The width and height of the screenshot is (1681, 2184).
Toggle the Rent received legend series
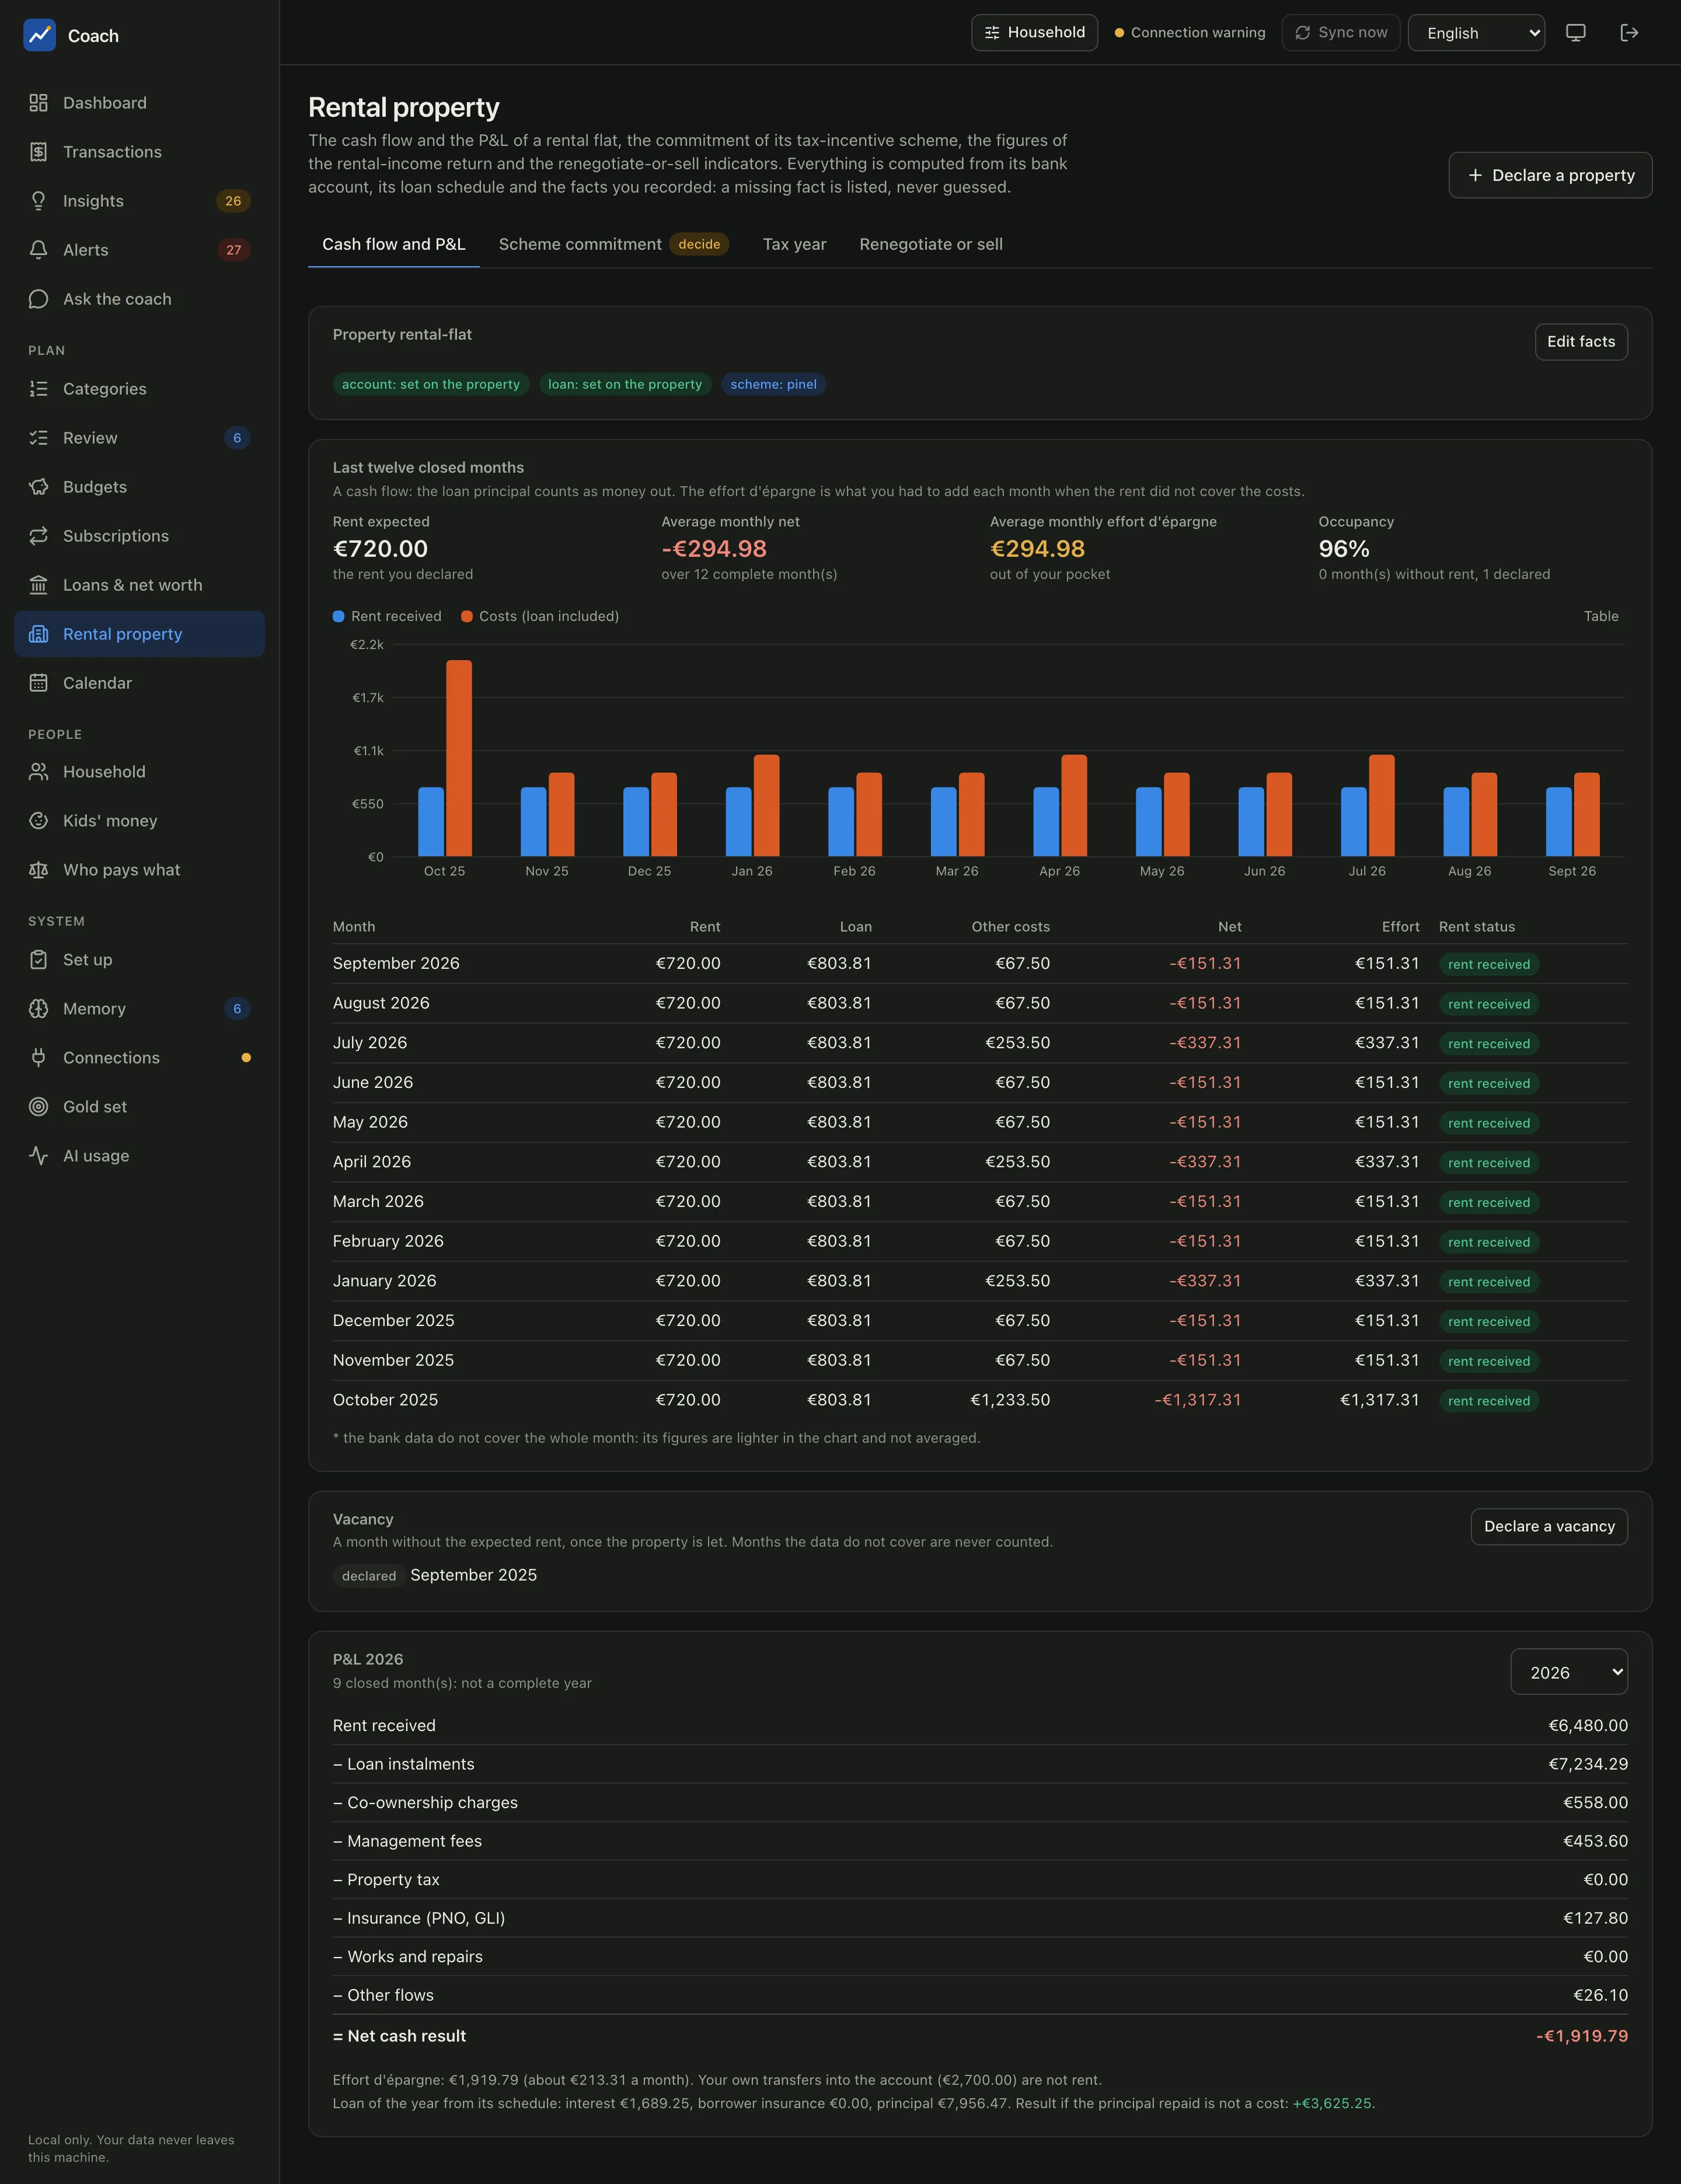pyautogui.click(x=387, y=616)
